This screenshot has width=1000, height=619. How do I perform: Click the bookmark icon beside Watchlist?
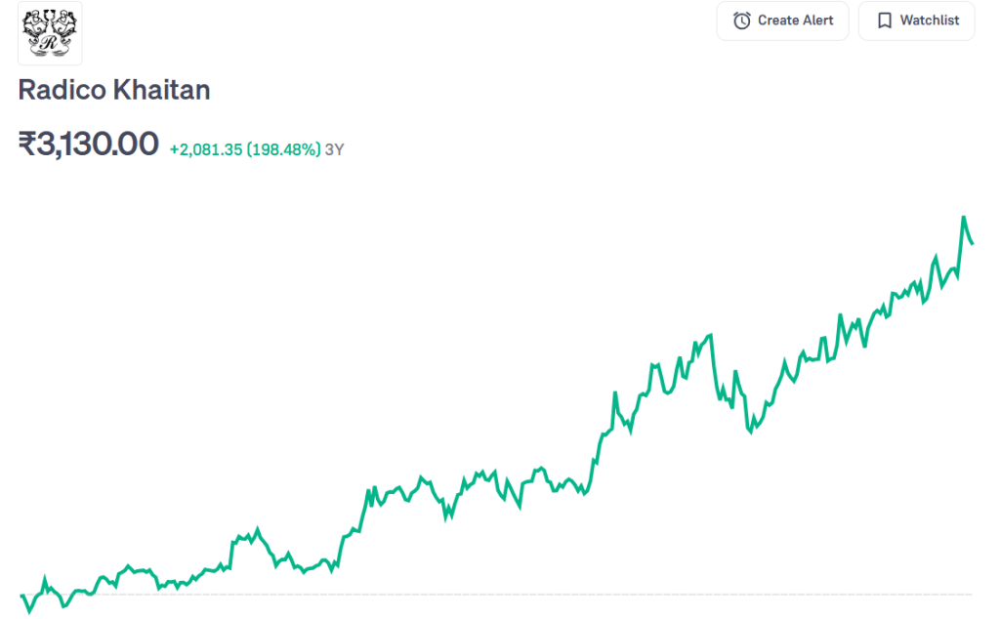(885, 21)
